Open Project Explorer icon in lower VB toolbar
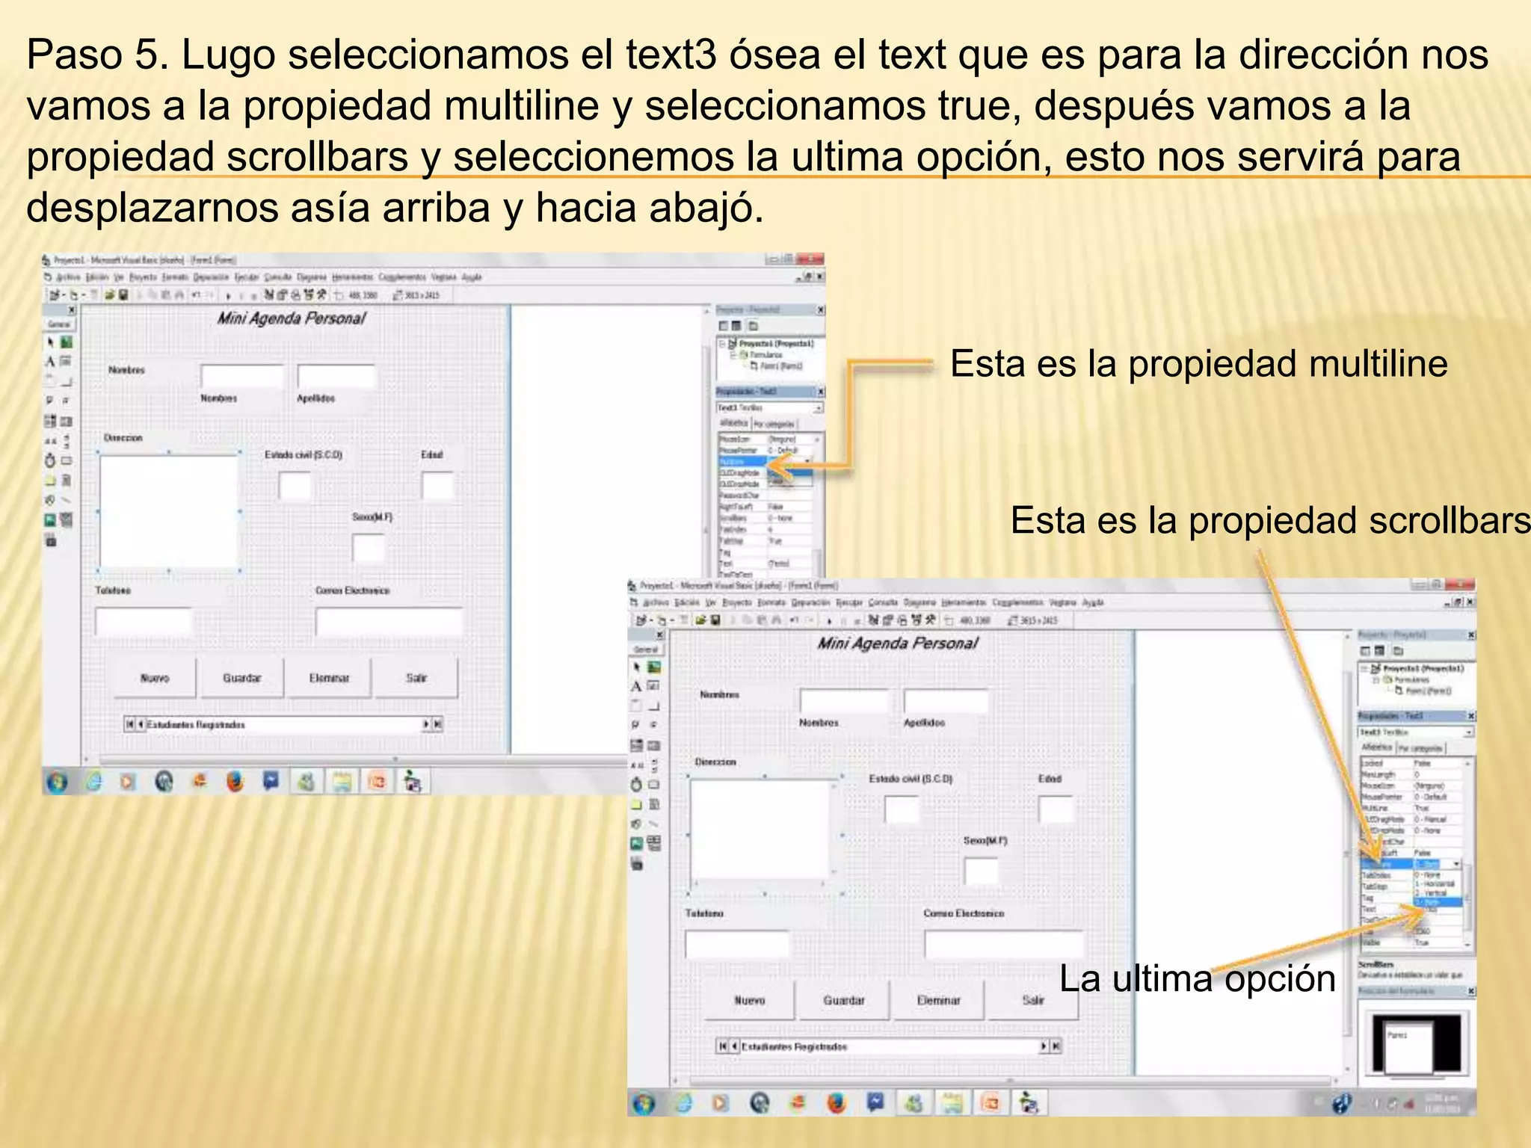1531x1148 pixels. [872, 620]
